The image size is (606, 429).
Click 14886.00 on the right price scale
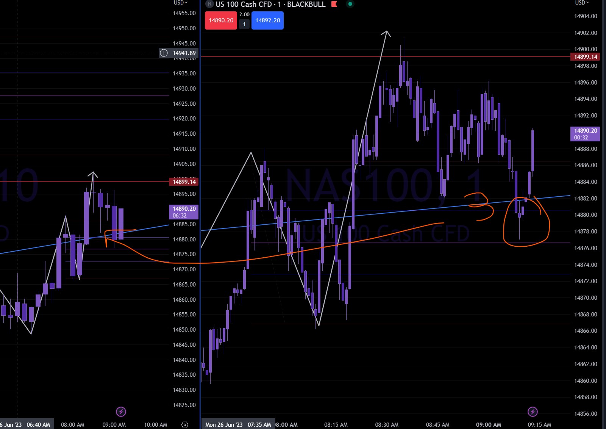pos(586,165)
